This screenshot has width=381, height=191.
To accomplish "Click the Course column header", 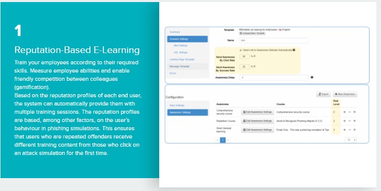I will click(x=280, y=104).
